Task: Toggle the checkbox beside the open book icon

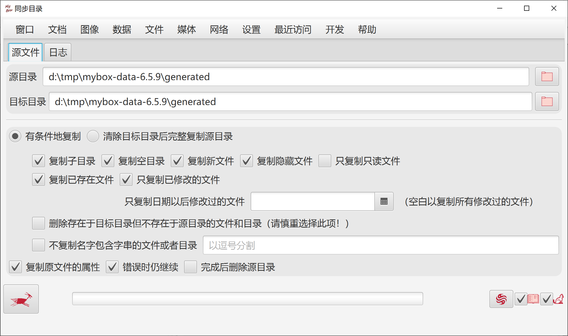Action: 521,299
